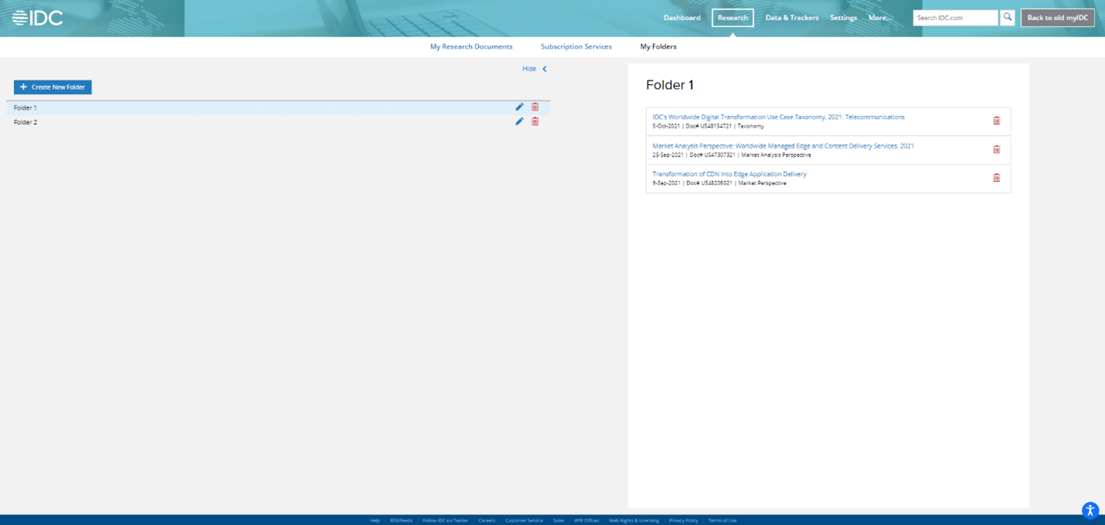Open the Terms of Use footer link
Screen dimensions: 1105x525
tap(722, 520)
